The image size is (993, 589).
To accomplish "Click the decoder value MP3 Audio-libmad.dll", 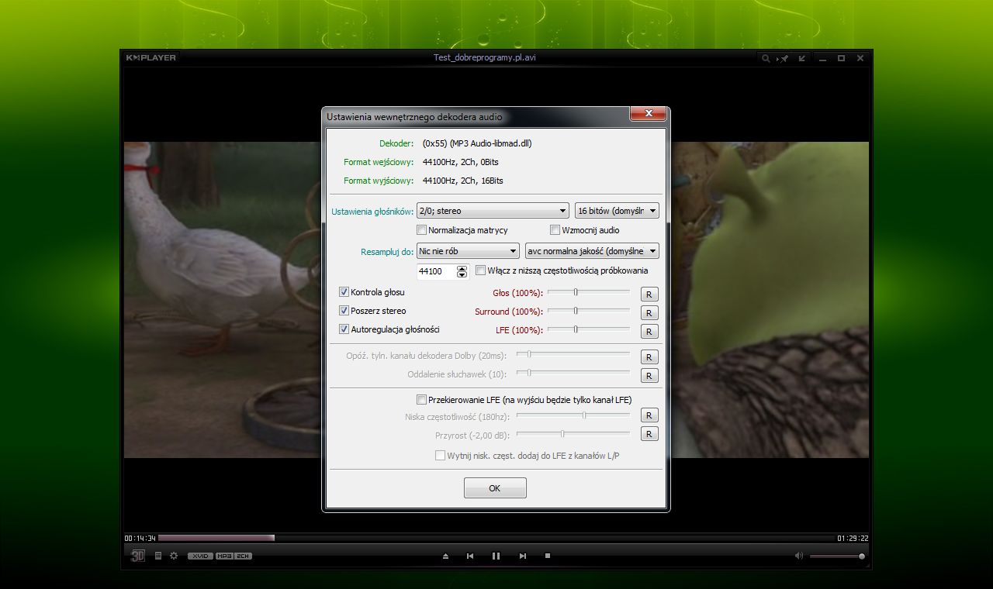I will (477, 143).
